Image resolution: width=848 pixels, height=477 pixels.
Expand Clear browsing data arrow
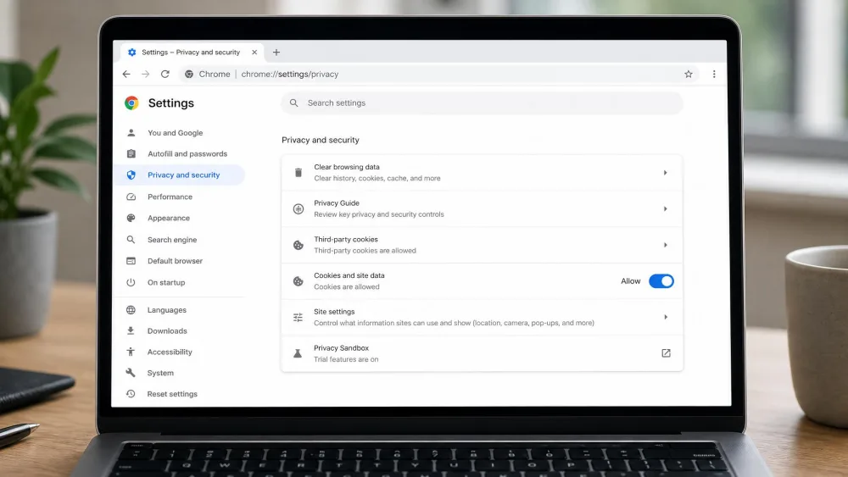click(x=665, y=173)
